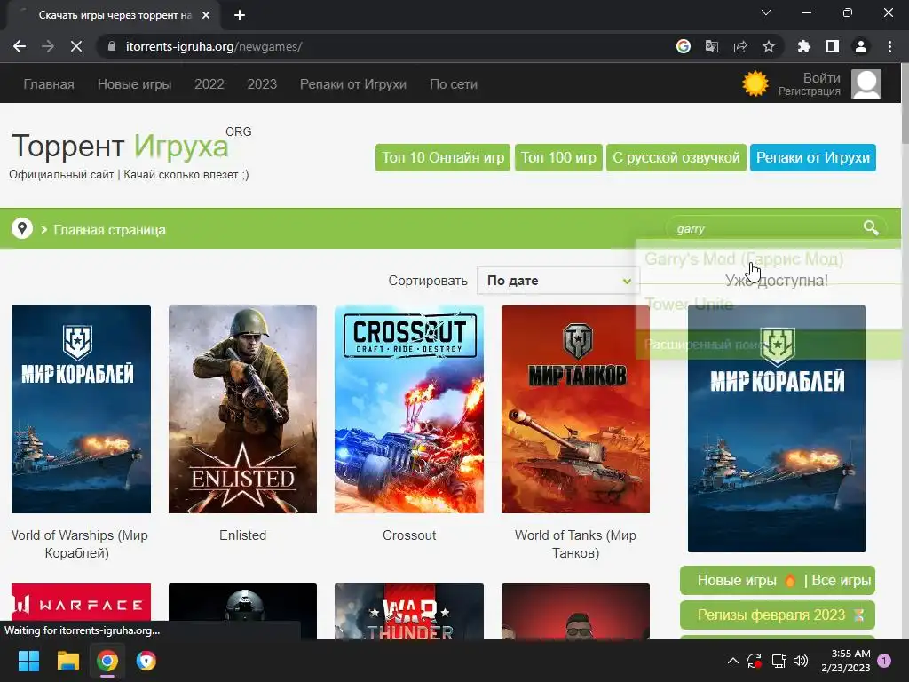
Task: Open the extensions puzzle icon
Action: (803, 46)
